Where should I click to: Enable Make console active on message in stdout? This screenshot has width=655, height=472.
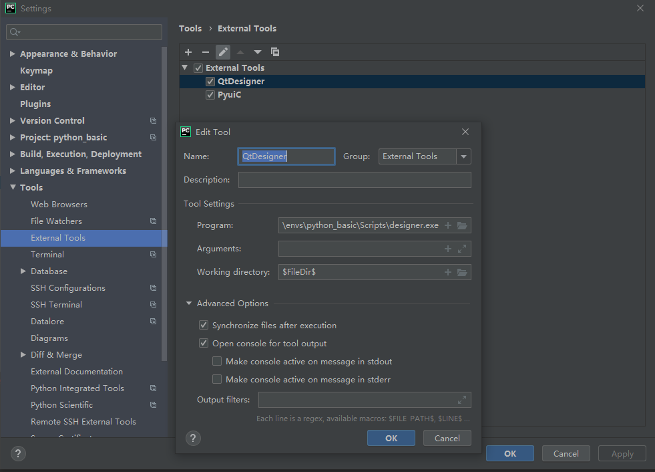click(217, 360)
